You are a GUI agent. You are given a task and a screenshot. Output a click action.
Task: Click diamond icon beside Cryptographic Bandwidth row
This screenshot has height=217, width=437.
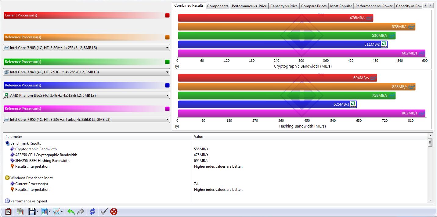tap(12, 149)
